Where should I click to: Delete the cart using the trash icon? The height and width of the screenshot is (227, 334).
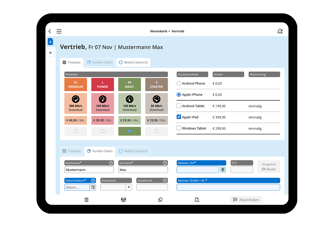click(86, 200)
